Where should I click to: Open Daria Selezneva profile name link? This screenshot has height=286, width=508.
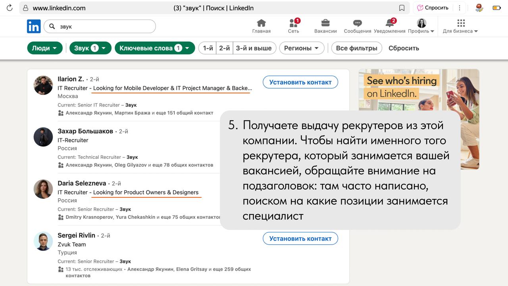tap(82, 183)
